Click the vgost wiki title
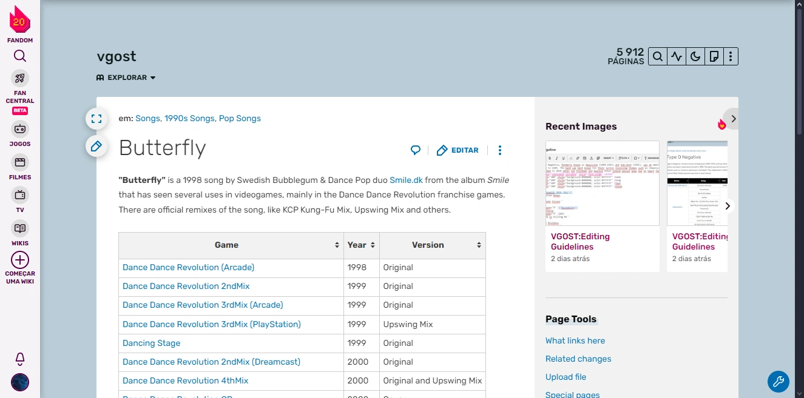The image size is (804, 398). click(x=117, y=56)
